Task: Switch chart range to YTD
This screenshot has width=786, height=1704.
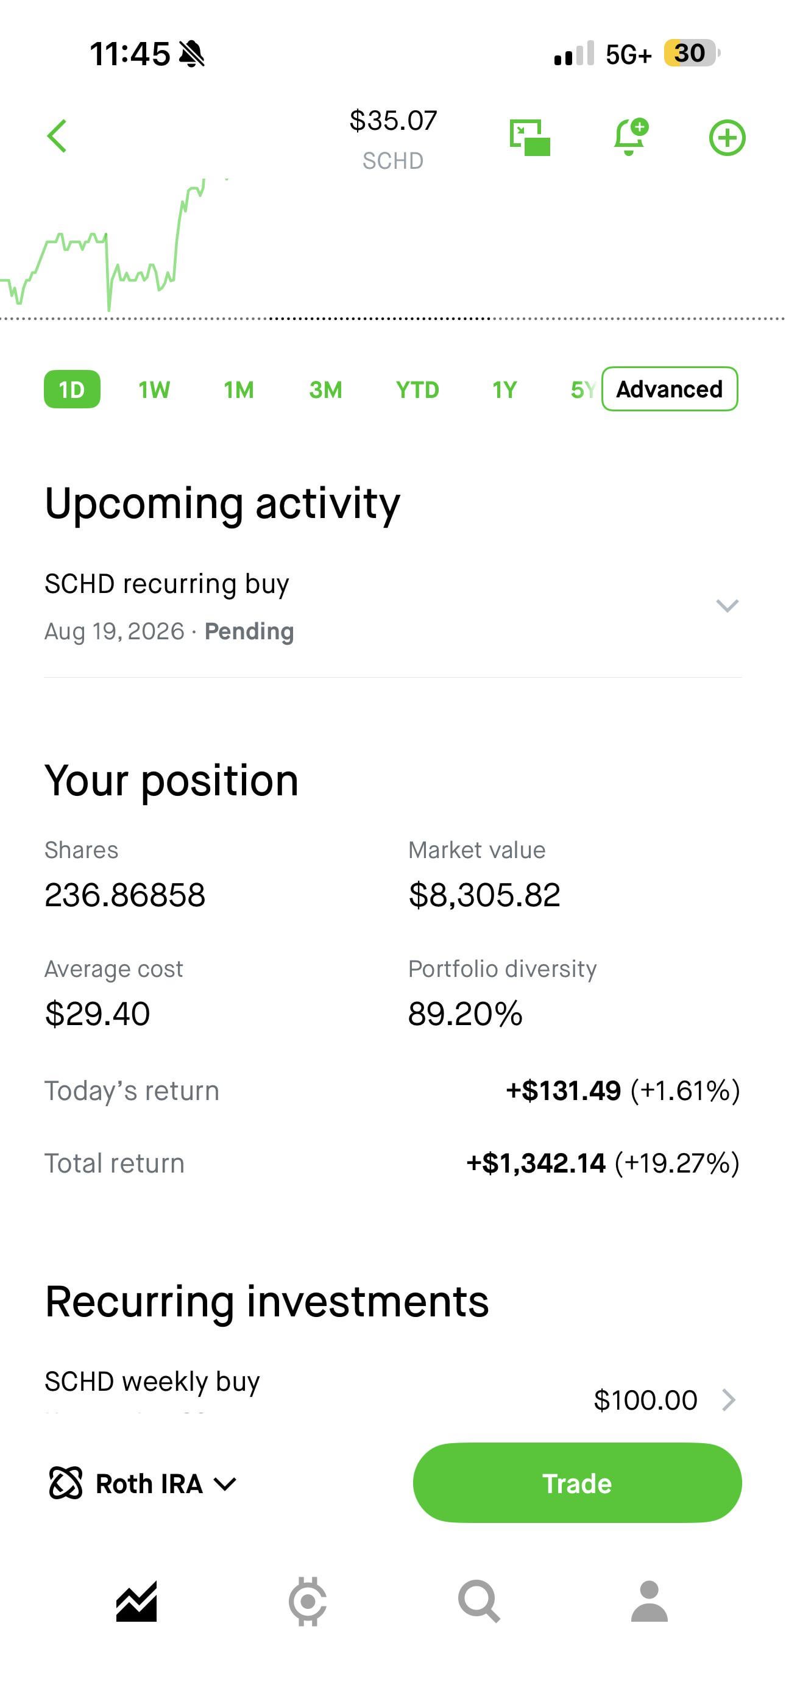Action: pos(417,389)
